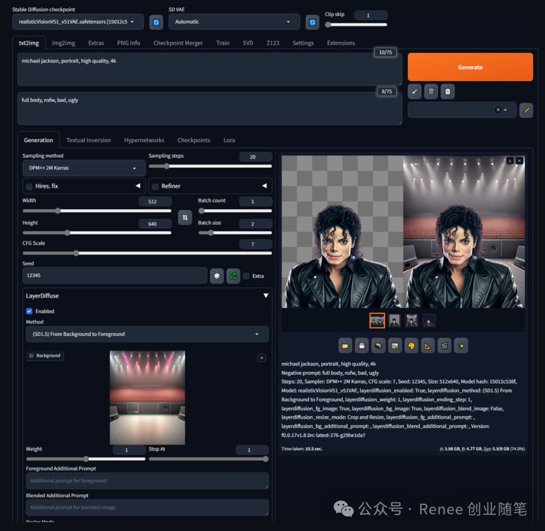
Task: Switch to the img2img tab
Action: [64, 43]
